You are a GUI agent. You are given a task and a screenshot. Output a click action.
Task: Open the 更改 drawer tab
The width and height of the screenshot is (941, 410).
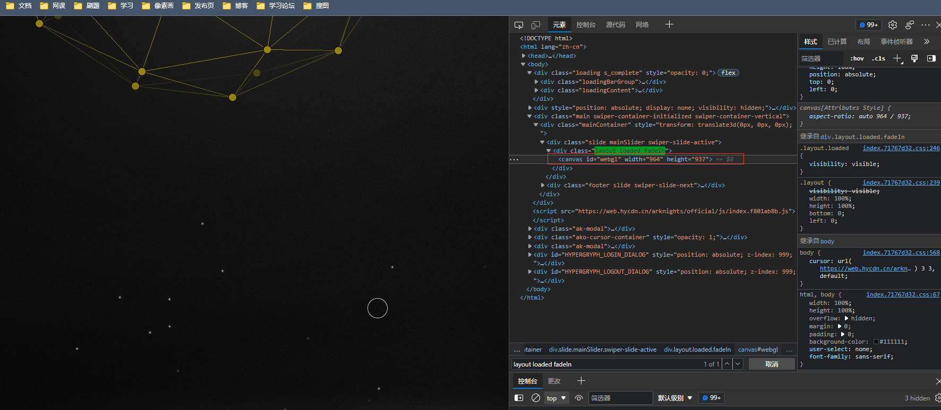tap(554, 381)
